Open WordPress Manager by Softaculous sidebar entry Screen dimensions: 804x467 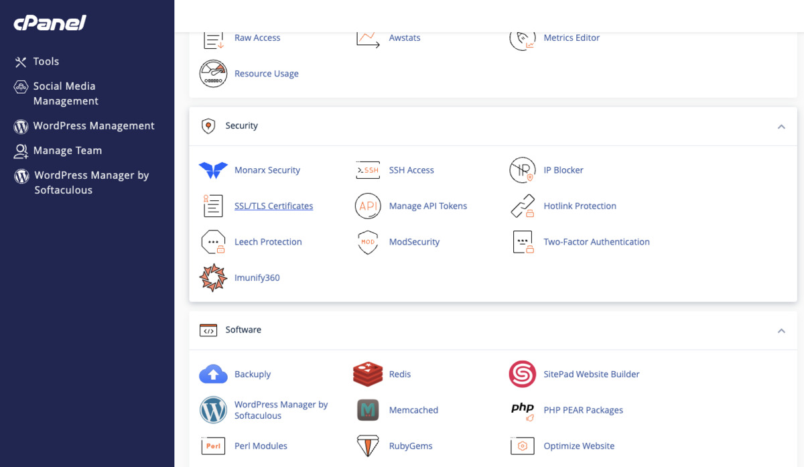click(92, 183)
